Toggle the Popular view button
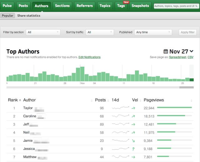This screenshot has height=162, width=200. pos(7,16)
